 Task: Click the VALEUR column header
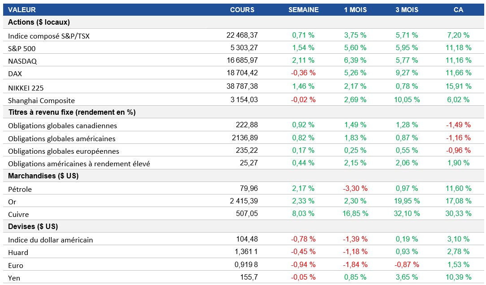pyautogui.click(x=22, y=9)
